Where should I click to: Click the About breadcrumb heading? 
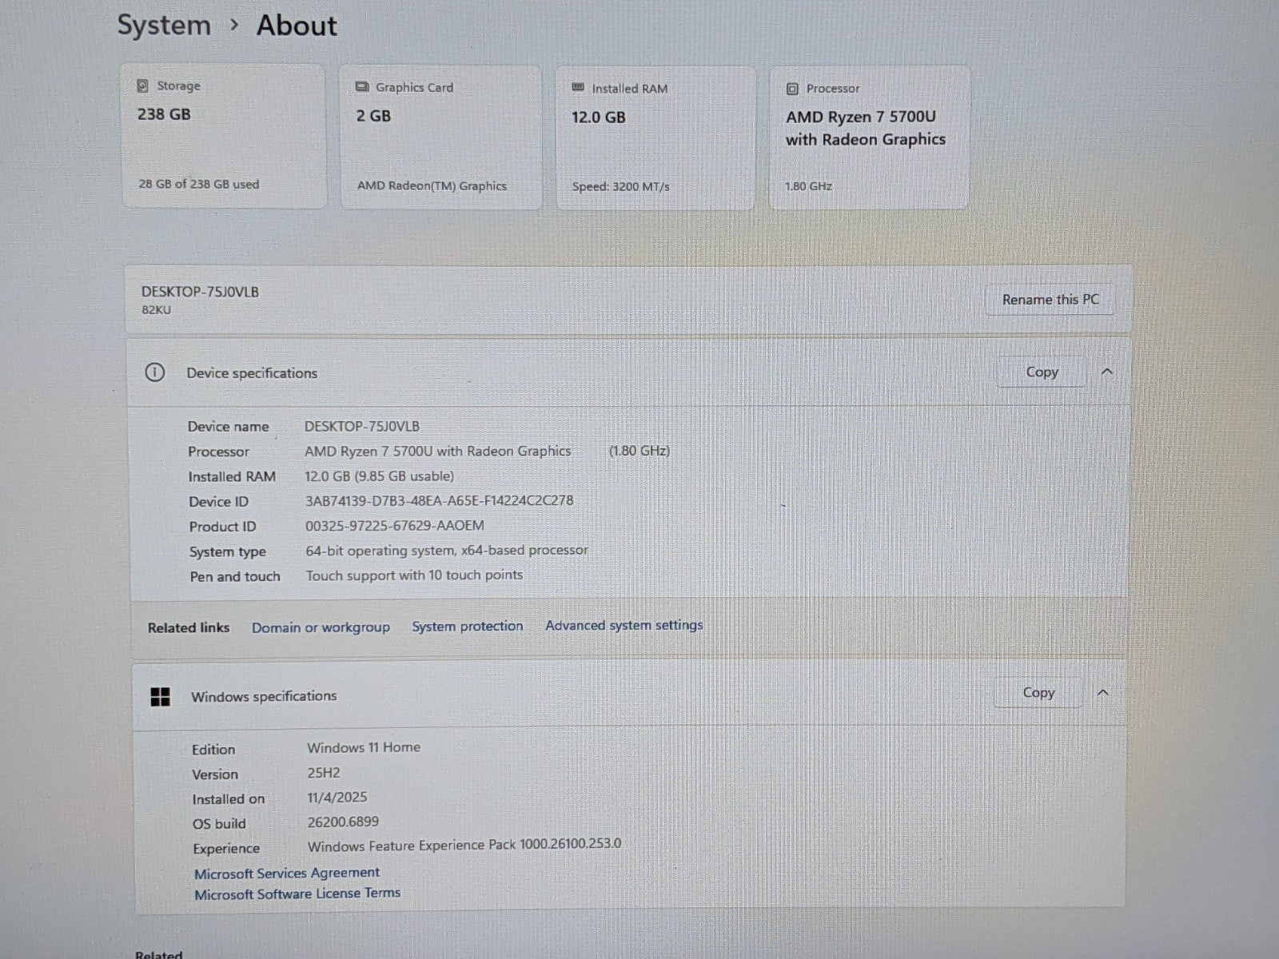click(x=297, y=26)
